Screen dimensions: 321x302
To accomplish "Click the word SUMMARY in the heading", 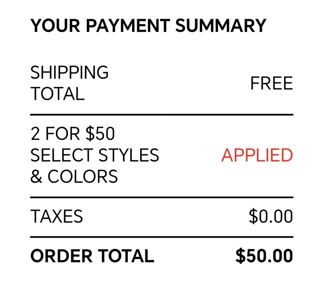I will tap(221, 25).
